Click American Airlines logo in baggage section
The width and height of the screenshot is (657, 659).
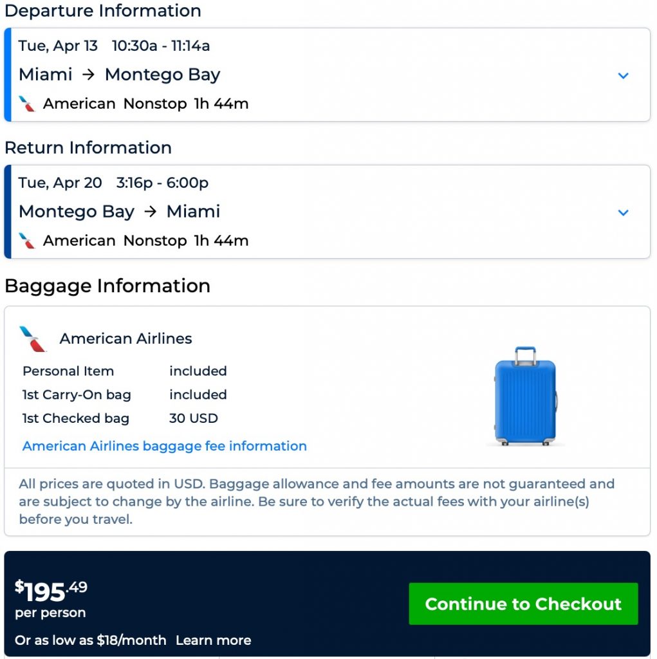click(33, 339)
